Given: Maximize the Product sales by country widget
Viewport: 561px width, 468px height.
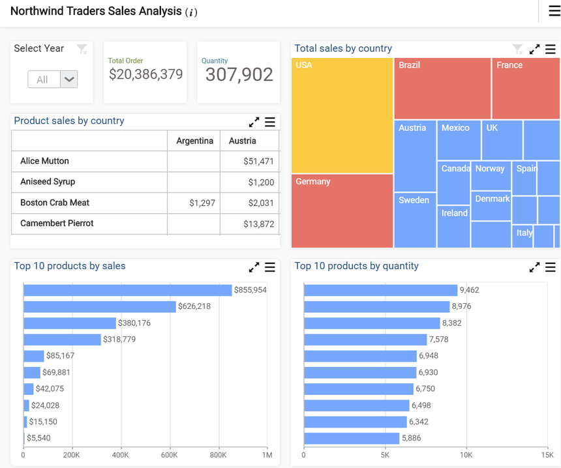Looking at the screenshot, I should click(254, 122).
